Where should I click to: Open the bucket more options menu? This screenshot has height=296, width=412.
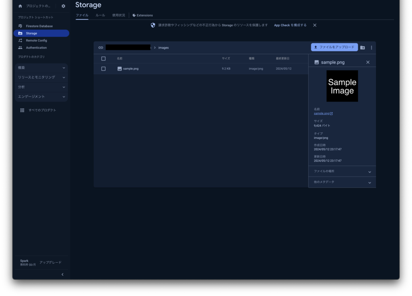point(371,48)
